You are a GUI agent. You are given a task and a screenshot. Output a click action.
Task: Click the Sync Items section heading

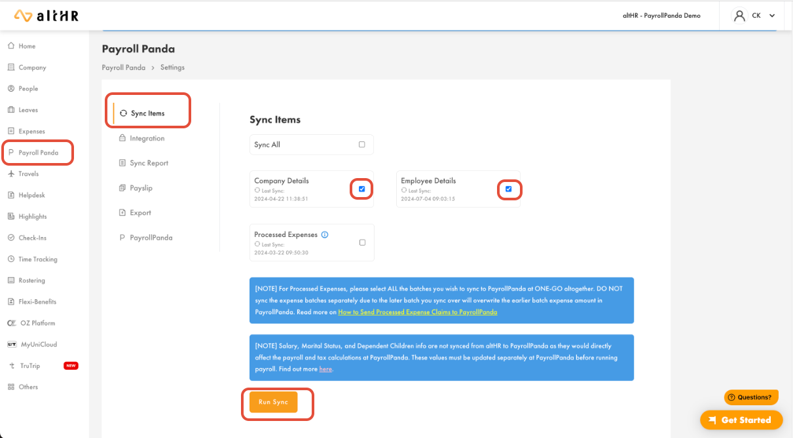click(x=275, y=120)
